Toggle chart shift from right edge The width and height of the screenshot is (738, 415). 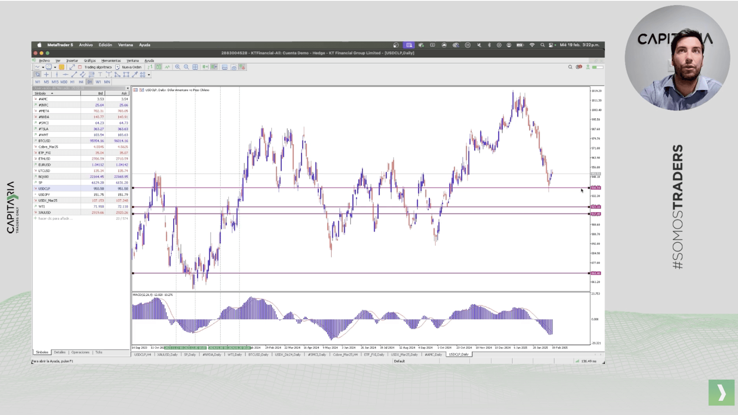pos(214,67)
